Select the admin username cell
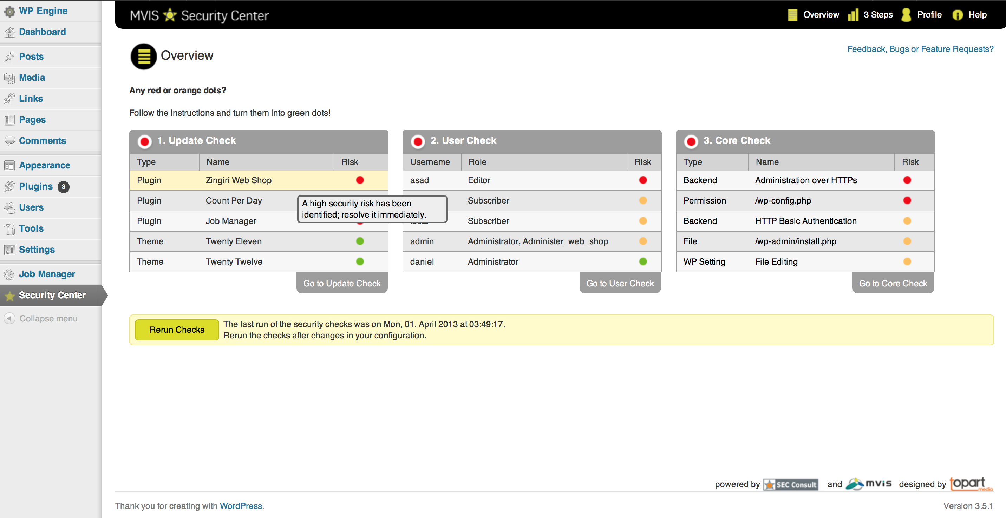The width and height of the screenshot is (1006, 518). 422,241
